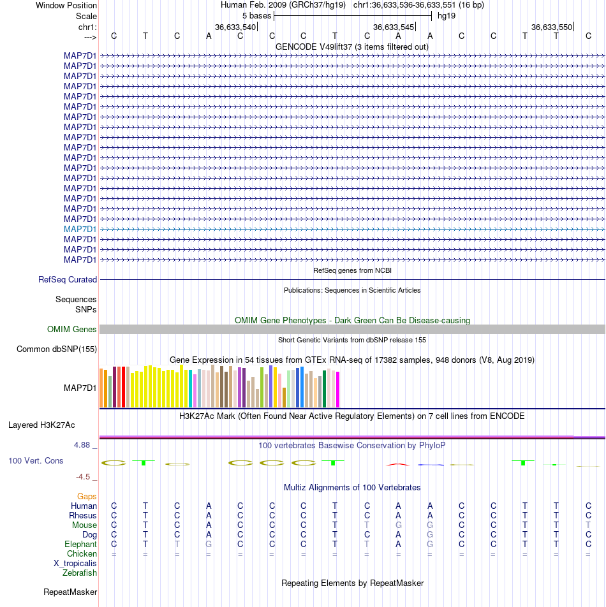This screenshot has width=606, height=607.
Task: Click the MAP7D1 label beside the GTEx bar chart
Action: tap(80, 388)
